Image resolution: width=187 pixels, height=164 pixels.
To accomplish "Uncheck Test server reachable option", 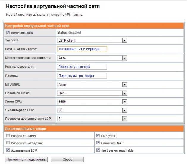I will point(98,150).
